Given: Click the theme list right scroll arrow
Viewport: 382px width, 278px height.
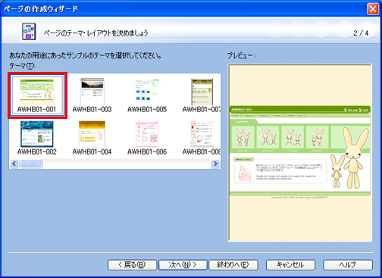Looking at the screenshot, I should pos(215,164).
